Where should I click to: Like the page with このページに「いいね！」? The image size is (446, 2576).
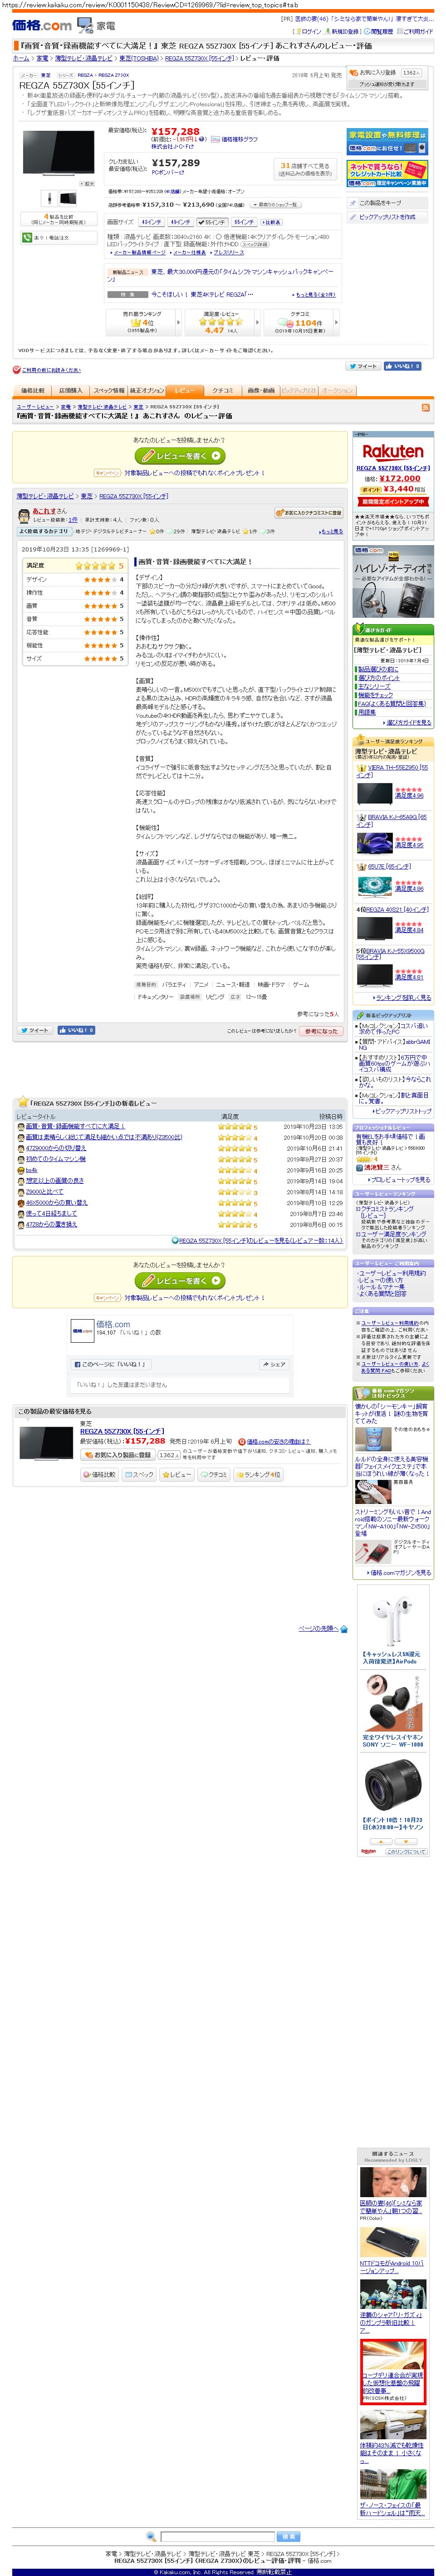(x=110, y=1364)
